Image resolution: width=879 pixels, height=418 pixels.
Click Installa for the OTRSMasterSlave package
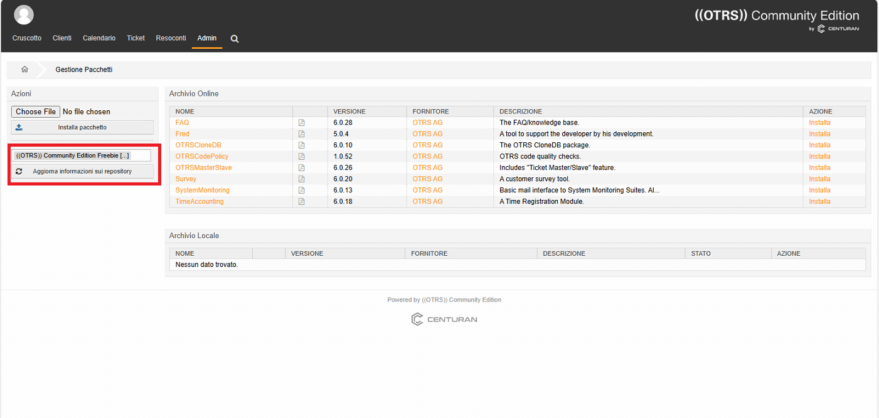tap(819, 168)
